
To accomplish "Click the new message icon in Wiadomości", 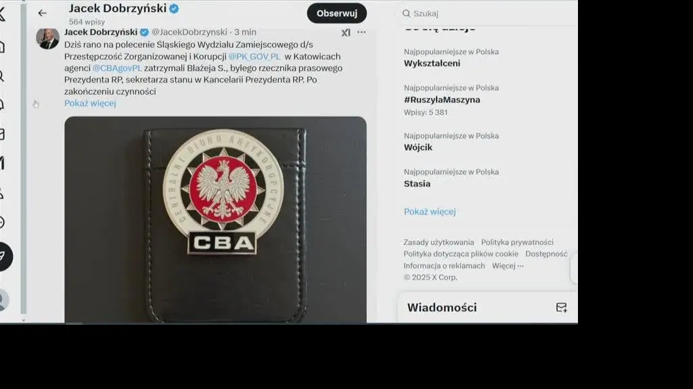I will point(561,307).
